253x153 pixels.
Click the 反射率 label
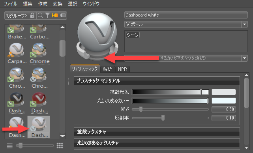[122, 118]
